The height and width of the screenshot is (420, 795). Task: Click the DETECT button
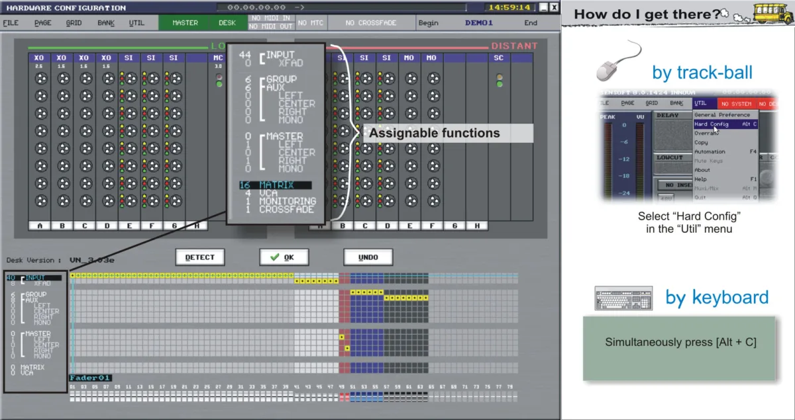200,257
